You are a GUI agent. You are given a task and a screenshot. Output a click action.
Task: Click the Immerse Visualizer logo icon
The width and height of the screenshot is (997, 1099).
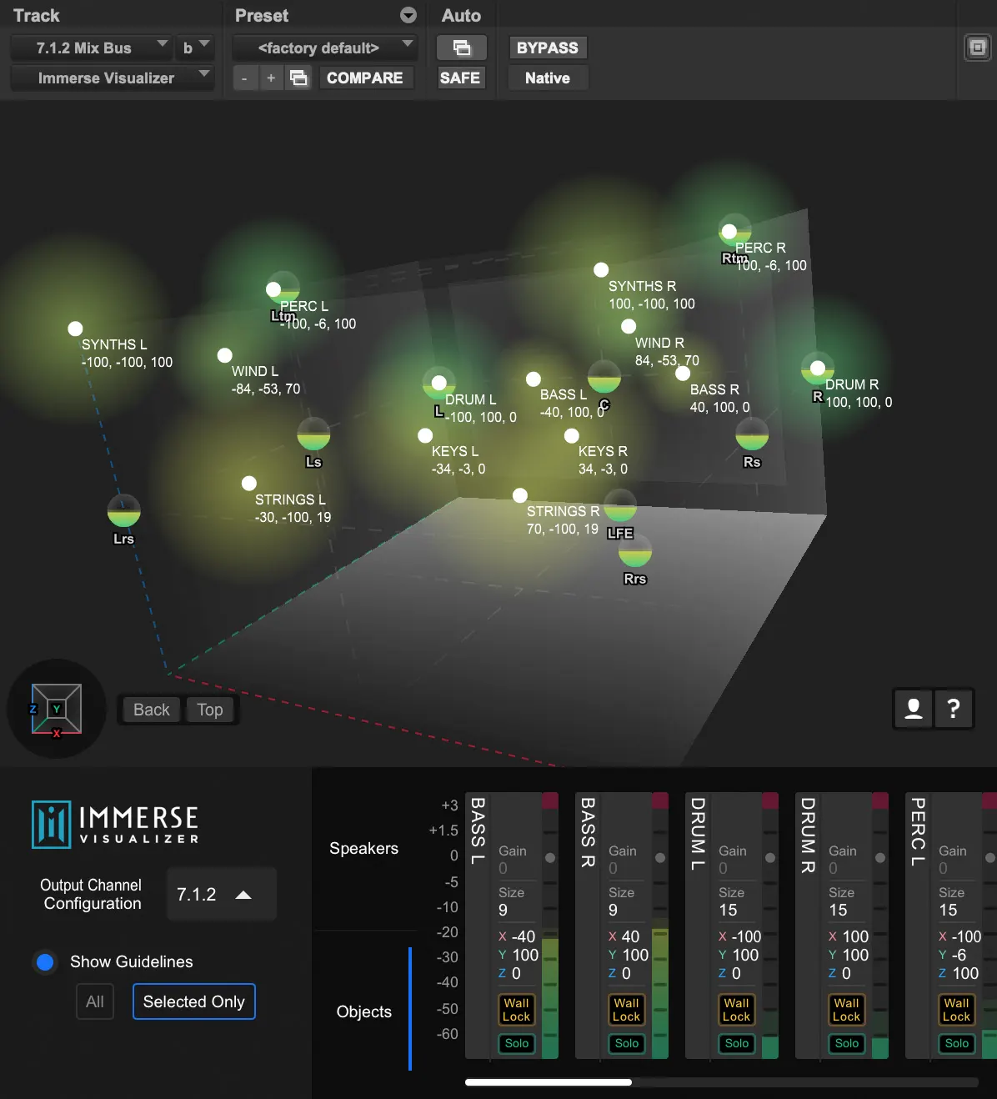(53, 824)
